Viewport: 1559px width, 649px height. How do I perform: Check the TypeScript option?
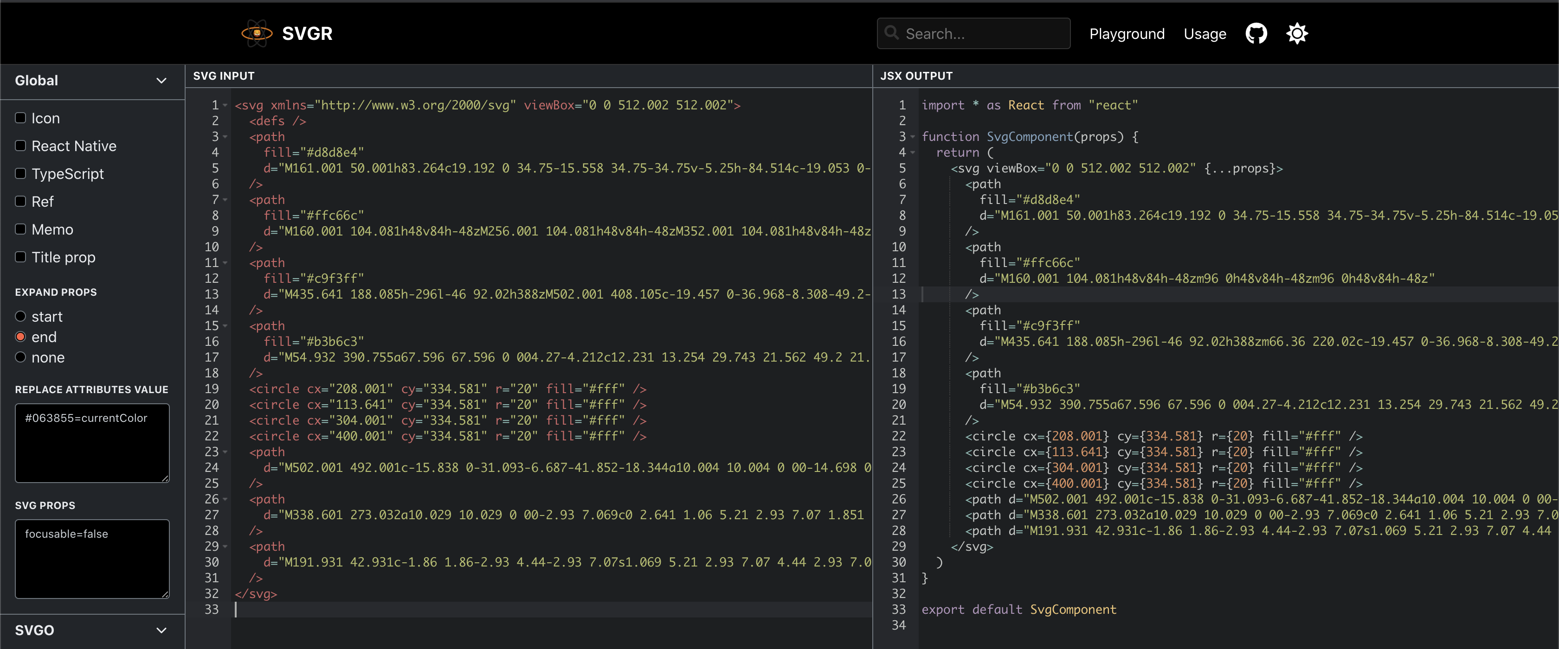(20, 173)
